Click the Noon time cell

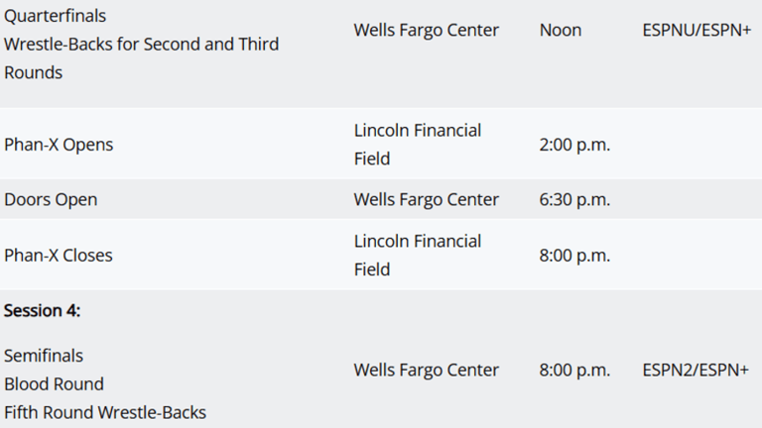click(561, 30)
